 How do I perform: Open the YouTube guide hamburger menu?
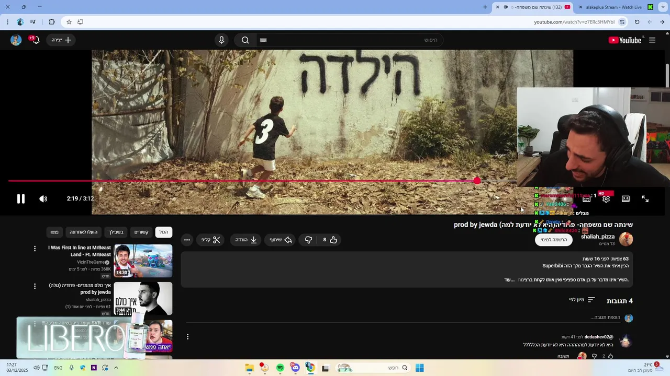point(652,40)
